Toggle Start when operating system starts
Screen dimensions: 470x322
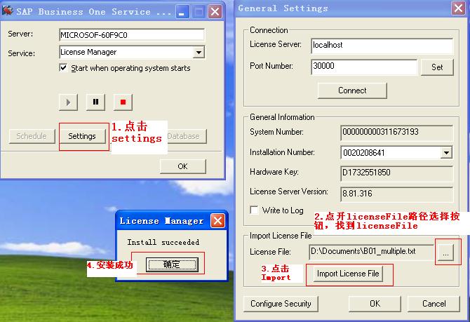[65, 68]
